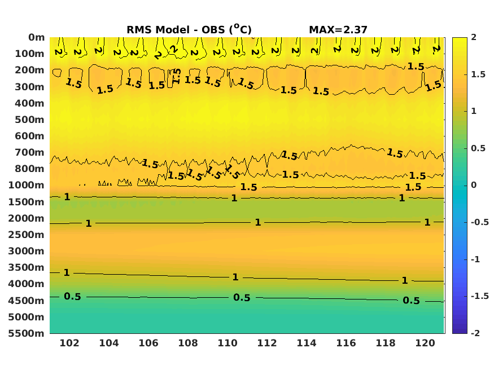Select the colorbar tick label '1.5'
Image resolution: width=494 pixels, height=370 pixels.
(478, 74)
